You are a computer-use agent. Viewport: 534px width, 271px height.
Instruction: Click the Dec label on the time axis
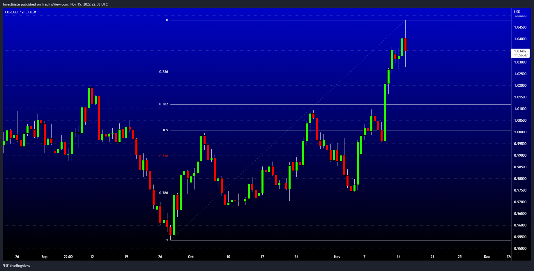point(487,257)
